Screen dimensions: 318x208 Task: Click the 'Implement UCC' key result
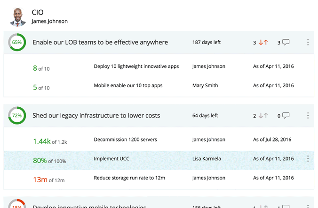[111, 159]
